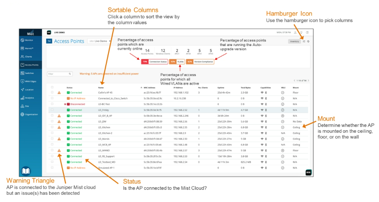The image size is (379, 202).
Task: Click the warning triangle for LD_MHMD
Action: (59, 150)
